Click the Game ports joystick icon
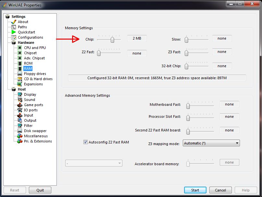Image resolution: width=262 pixels, height=197 pixels. [20, 105]
